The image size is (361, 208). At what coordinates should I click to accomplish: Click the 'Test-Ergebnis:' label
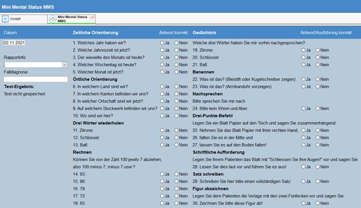[19, 87]
